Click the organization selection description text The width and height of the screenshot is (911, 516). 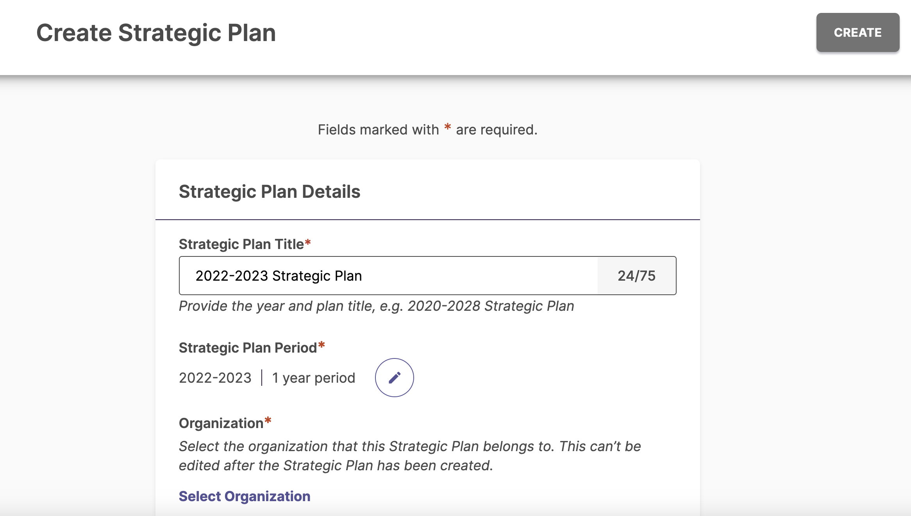pos(410,456)
